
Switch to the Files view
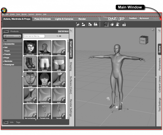tap(6, 31)
